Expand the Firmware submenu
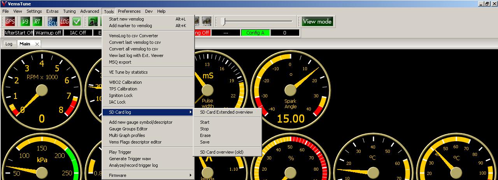Viewport: 498px width, 180px height. click(148, 175)
